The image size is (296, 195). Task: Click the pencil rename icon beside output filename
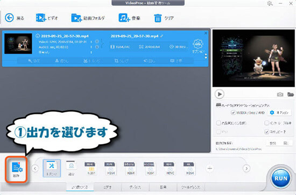(161, 36)
